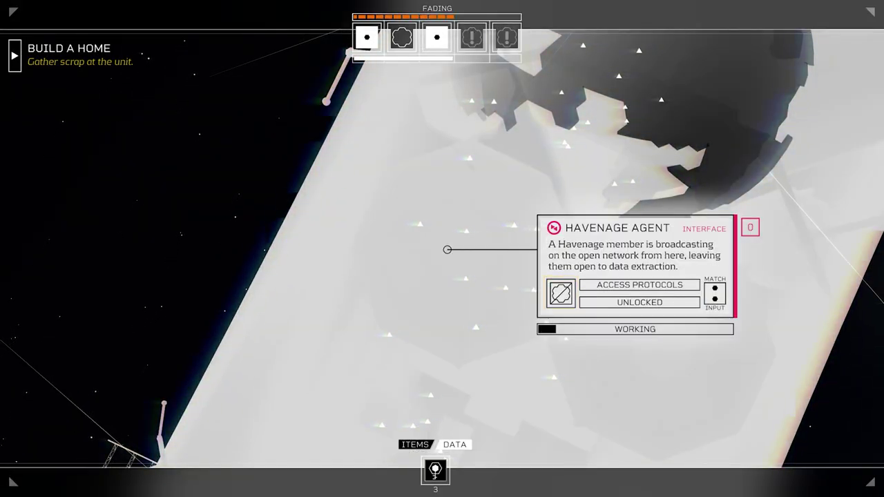Click the pink counter box showing 0
884x497 pixels.
tap(750, 227)
